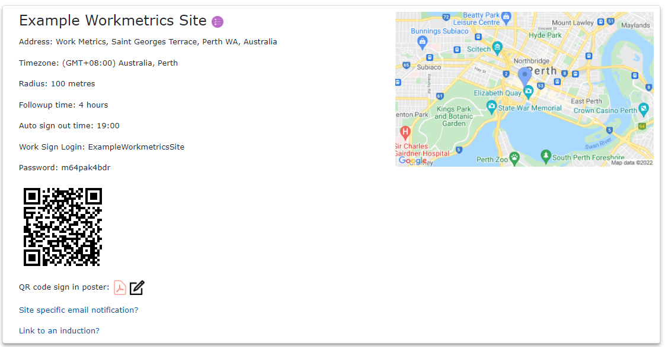Select the Timezone Australia, Perth text

tap(98, 63)
